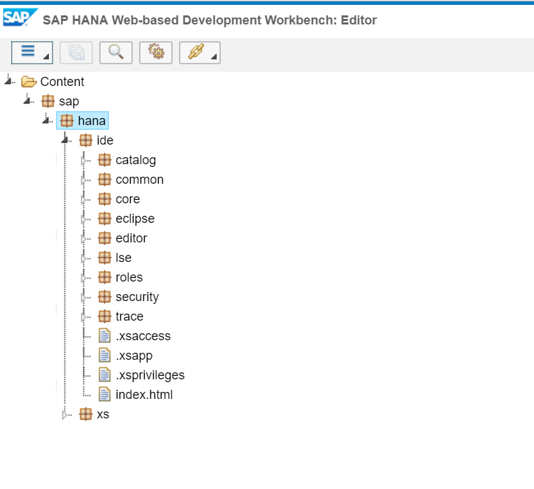Click the security package icon

[x=105, y=297]
